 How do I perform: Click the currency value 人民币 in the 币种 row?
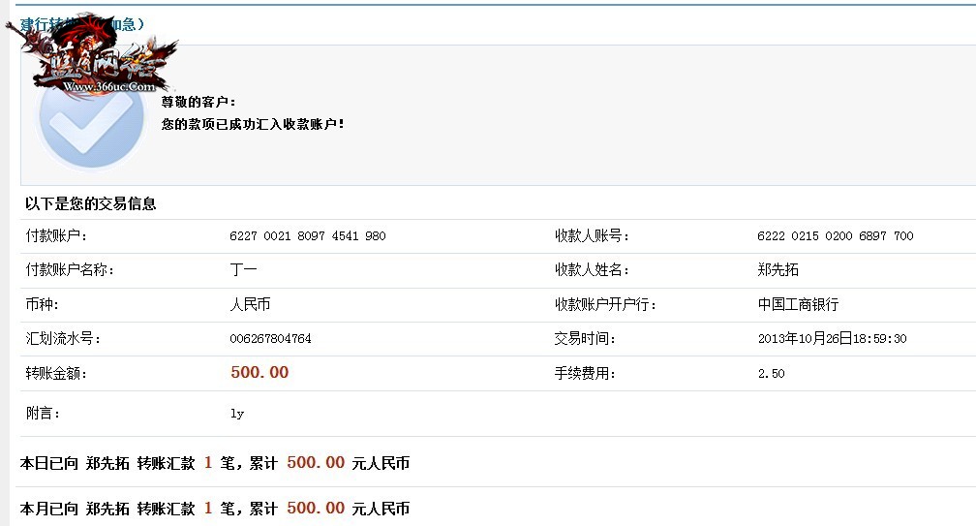coord(250,304)
